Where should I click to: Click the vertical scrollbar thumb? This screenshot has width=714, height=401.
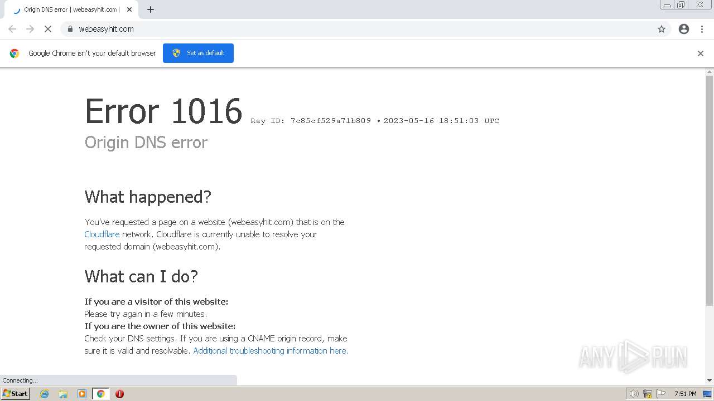(710, 190)
